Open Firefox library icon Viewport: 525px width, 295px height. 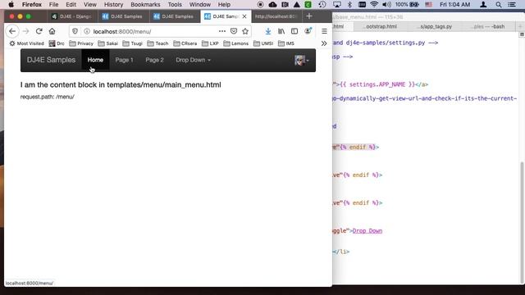tap(281, 31)
